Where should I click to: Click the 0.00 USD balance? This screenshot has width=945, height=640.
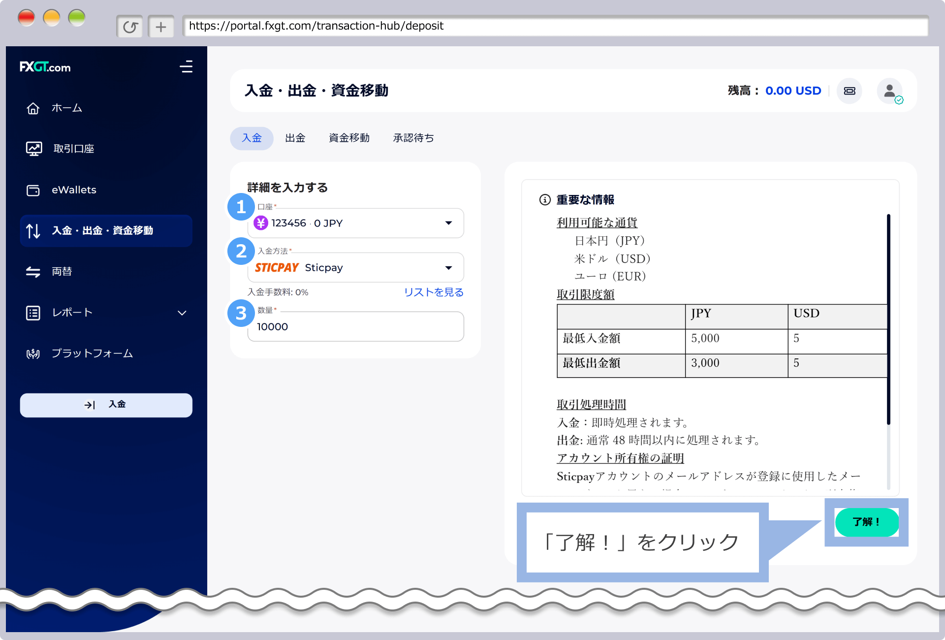[793, 91]
